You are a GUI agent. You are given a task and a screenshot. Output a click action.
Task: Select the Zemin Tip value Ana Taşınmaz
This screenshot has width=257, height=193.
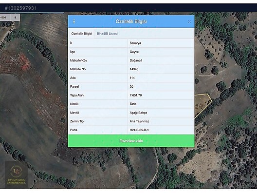139,121
